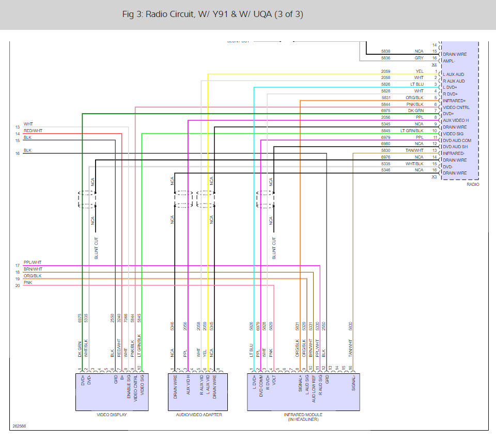This screenshot has height=442, width=496.
Task: Select the 'L AUD SIG' pin in Infrared Module
Action: click(307, 385)
